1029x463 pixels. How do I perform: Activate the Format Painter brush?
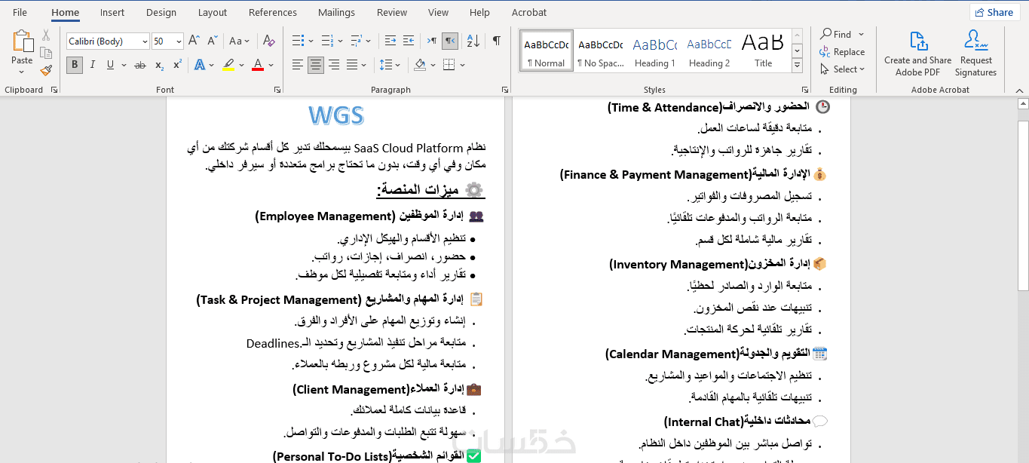pyautogui.click(x=46, y=70)
